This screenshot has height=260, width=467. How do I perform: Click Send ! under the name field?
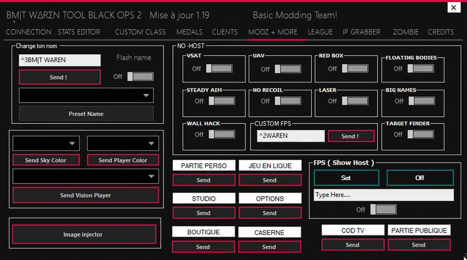click(60, 77)
